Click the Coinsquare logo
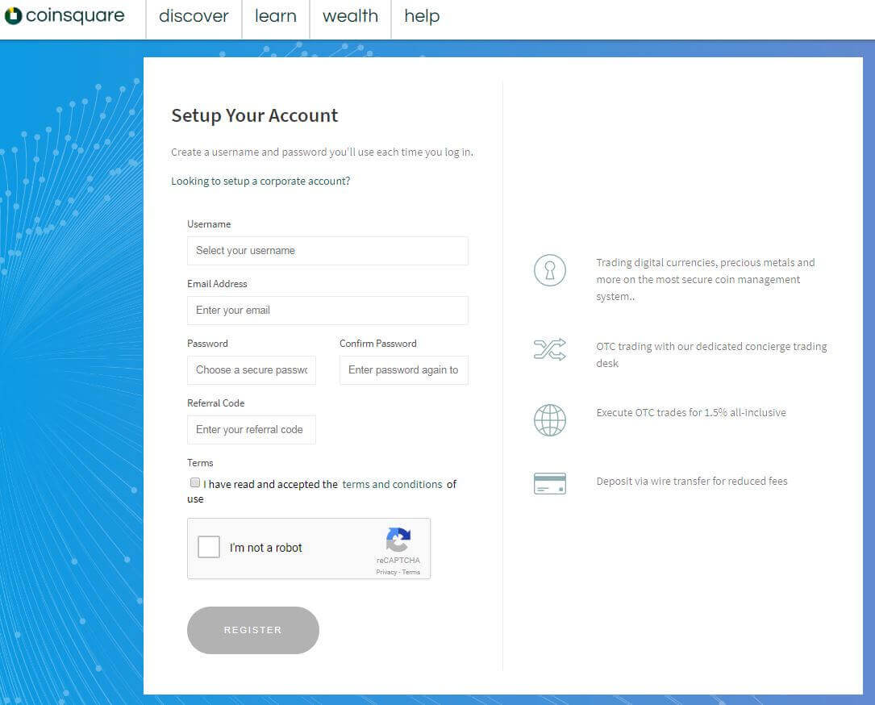The height and width of the screenshot is (705, 875). (x=65, y=15)
